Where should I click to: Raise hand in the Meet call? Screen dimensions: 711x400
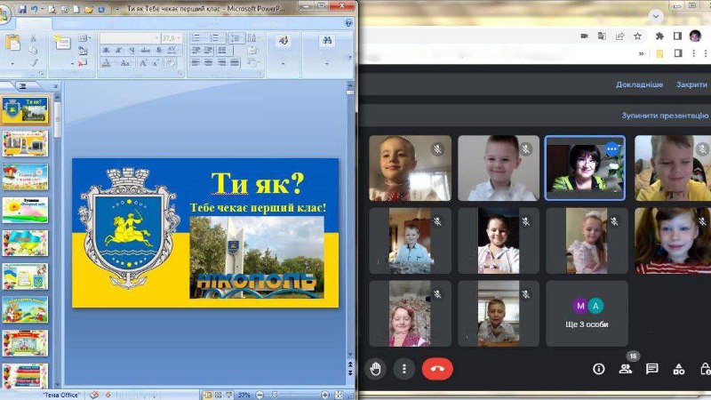point(376,369)
